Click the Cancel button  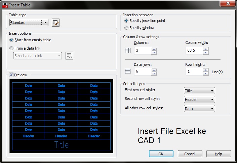[190, 154]
